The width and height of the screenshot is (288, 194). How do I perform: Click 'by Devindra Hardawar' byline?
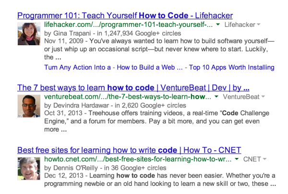(x=77, y=106)
